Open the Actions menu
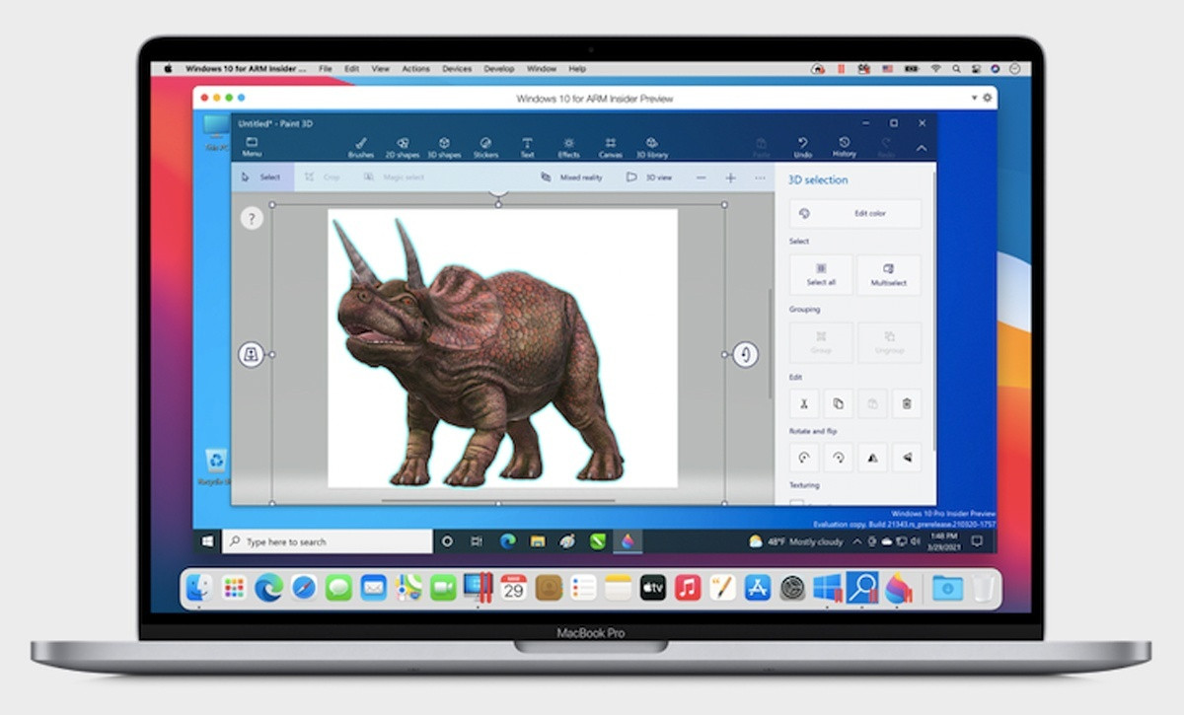 point(415,69)
